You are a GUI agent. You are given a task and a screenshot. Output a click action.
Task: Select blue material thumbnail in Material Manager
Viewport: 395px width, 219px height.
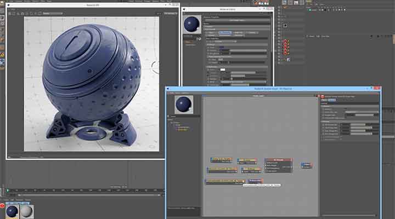11,211
